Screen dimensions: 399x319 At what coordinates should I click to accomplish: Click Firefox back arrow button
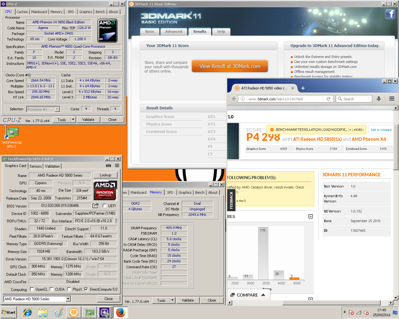(234, 99)
